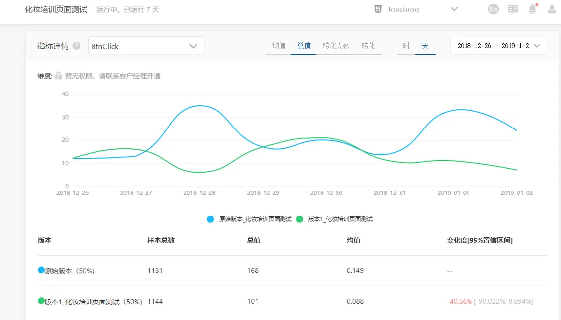561x320 pixels.
Task: Click the 2018-12-28 peak on blue line
Action: pyautogui.click(x=199, y=105)
